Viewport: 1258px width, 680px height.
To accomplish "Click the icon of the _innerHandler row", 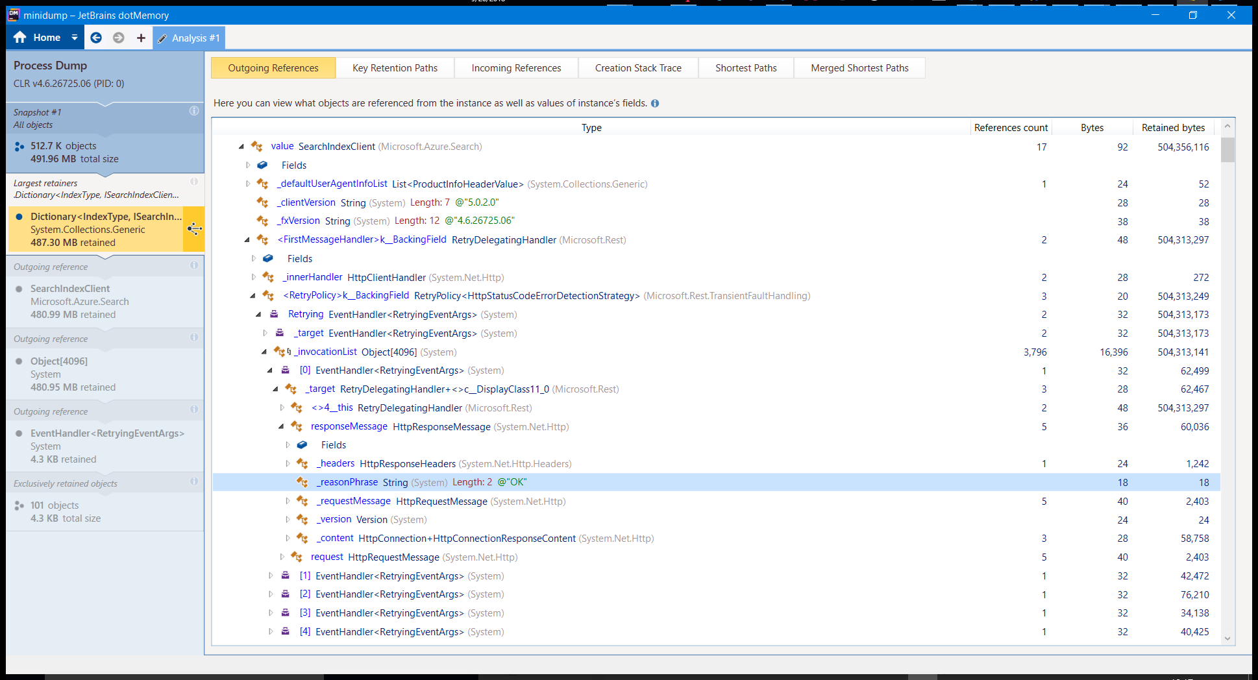I will point(268,277).
